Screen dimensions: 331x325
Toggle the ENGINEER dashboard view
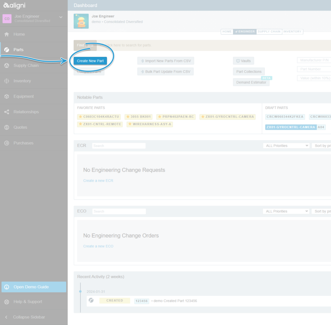(245, 32)
